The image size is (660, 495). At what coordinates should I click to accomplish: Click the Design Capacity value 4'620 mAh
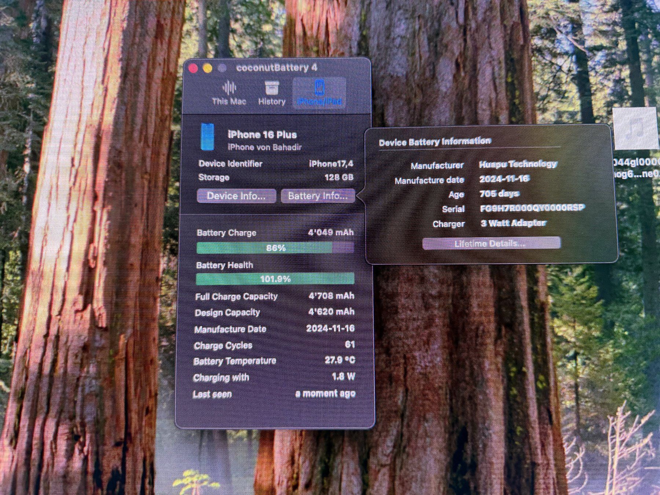pyautogui.click(x=331, y=312)
